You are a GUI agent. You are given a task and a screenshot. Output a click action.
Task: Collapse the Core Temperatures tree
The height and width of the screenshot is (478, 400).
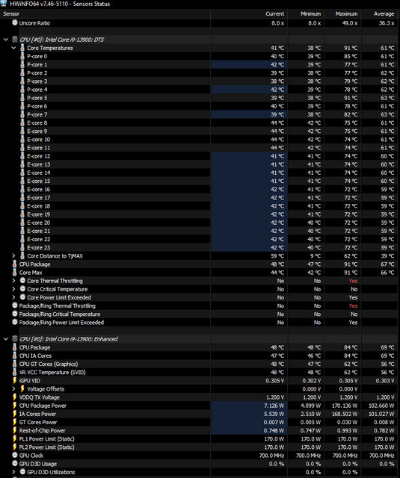(x=13, y=48)
